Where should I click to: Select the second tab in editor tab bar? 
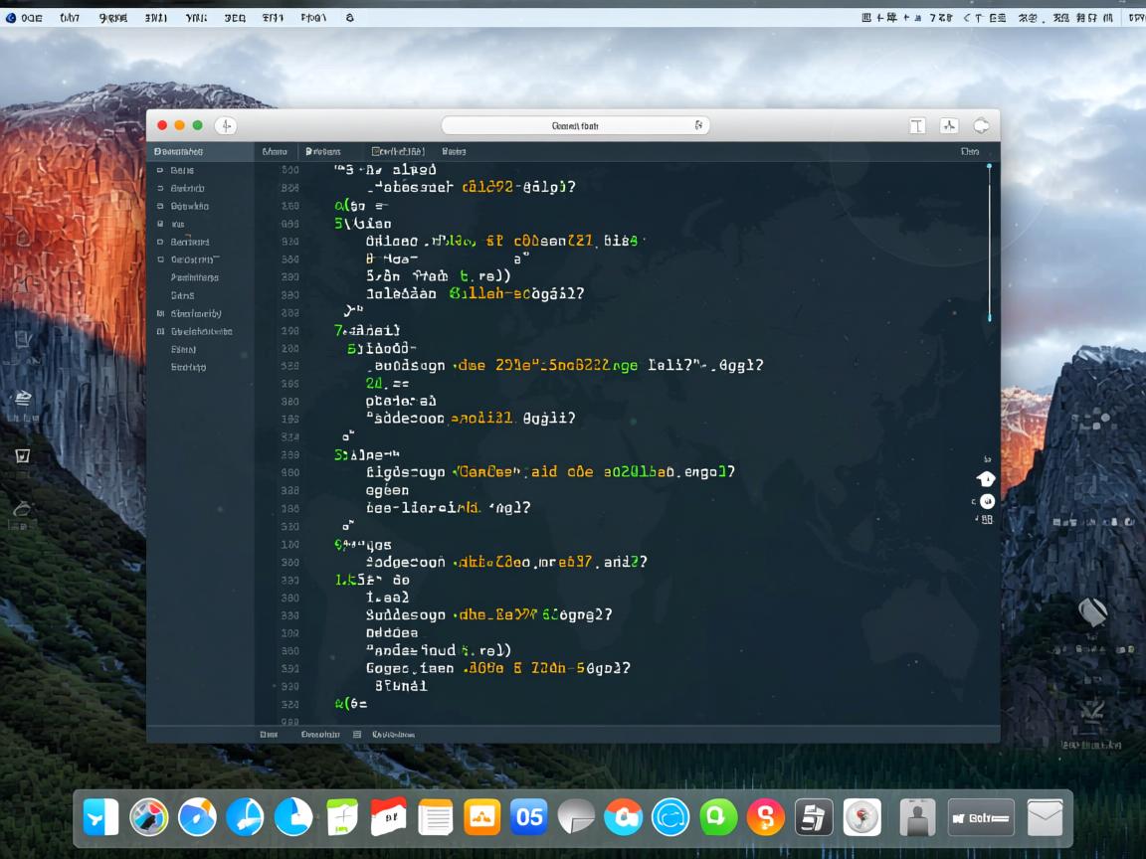tap(322, 151)
